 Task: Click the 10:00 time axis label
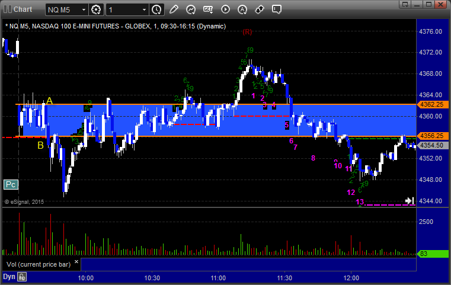[x=86, y=278]
